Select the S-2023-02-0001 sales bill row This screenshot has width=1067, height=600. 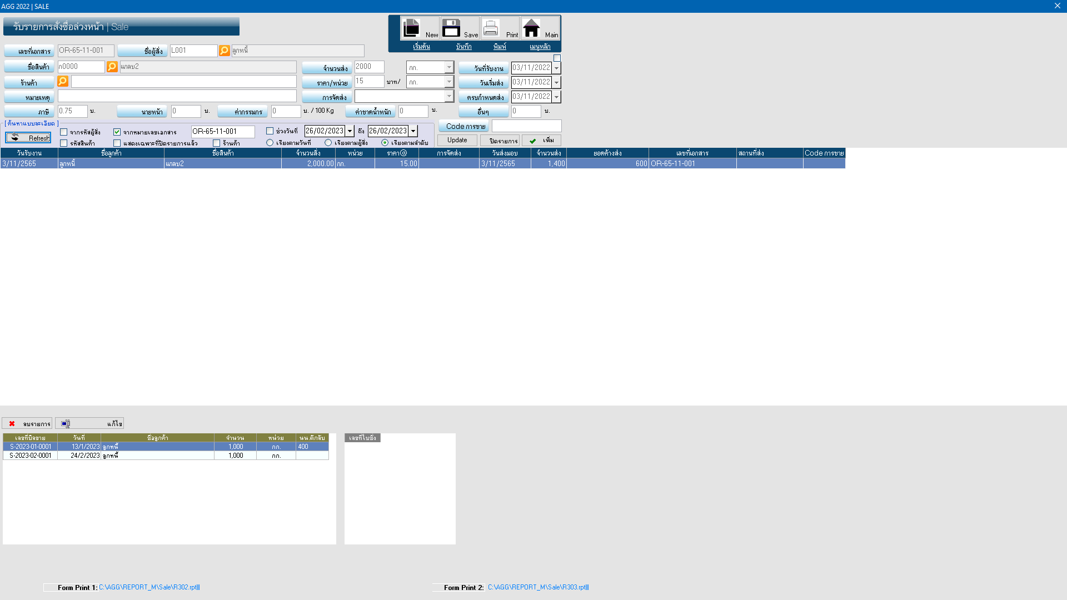click(31, 456)
